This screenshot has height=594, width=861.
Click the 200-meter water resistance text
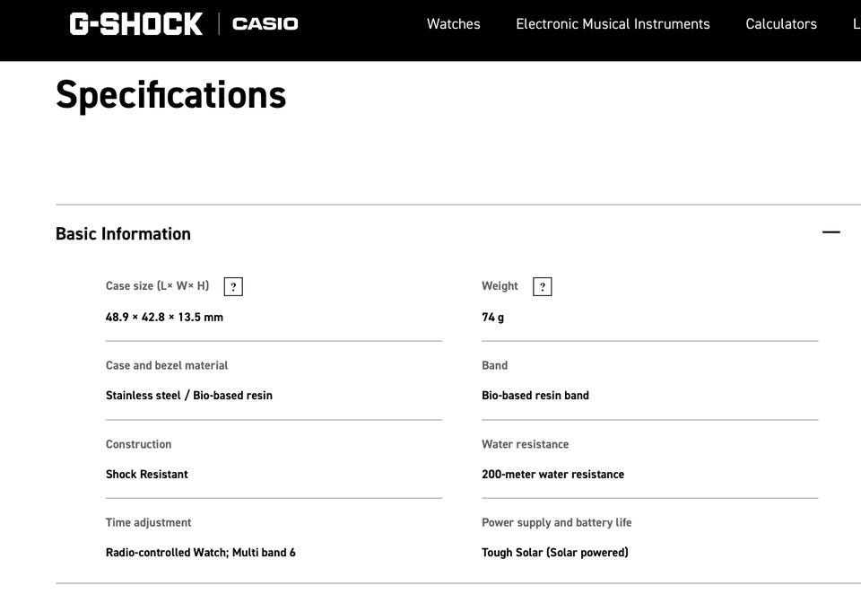pyautogui.click(x=553, y=474)
